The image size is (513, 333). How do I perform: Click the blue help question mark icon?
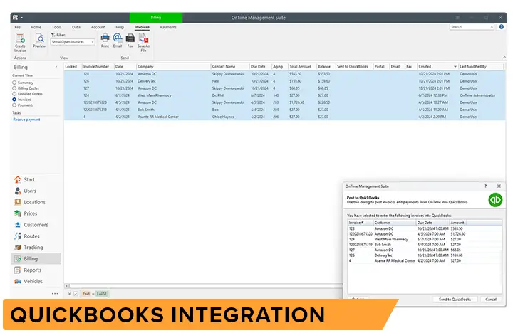[x=501, y=27]
